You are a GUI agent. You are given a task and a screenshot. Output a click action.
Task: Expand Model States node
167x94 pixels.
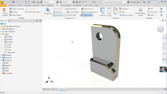[x=1, y=26]
